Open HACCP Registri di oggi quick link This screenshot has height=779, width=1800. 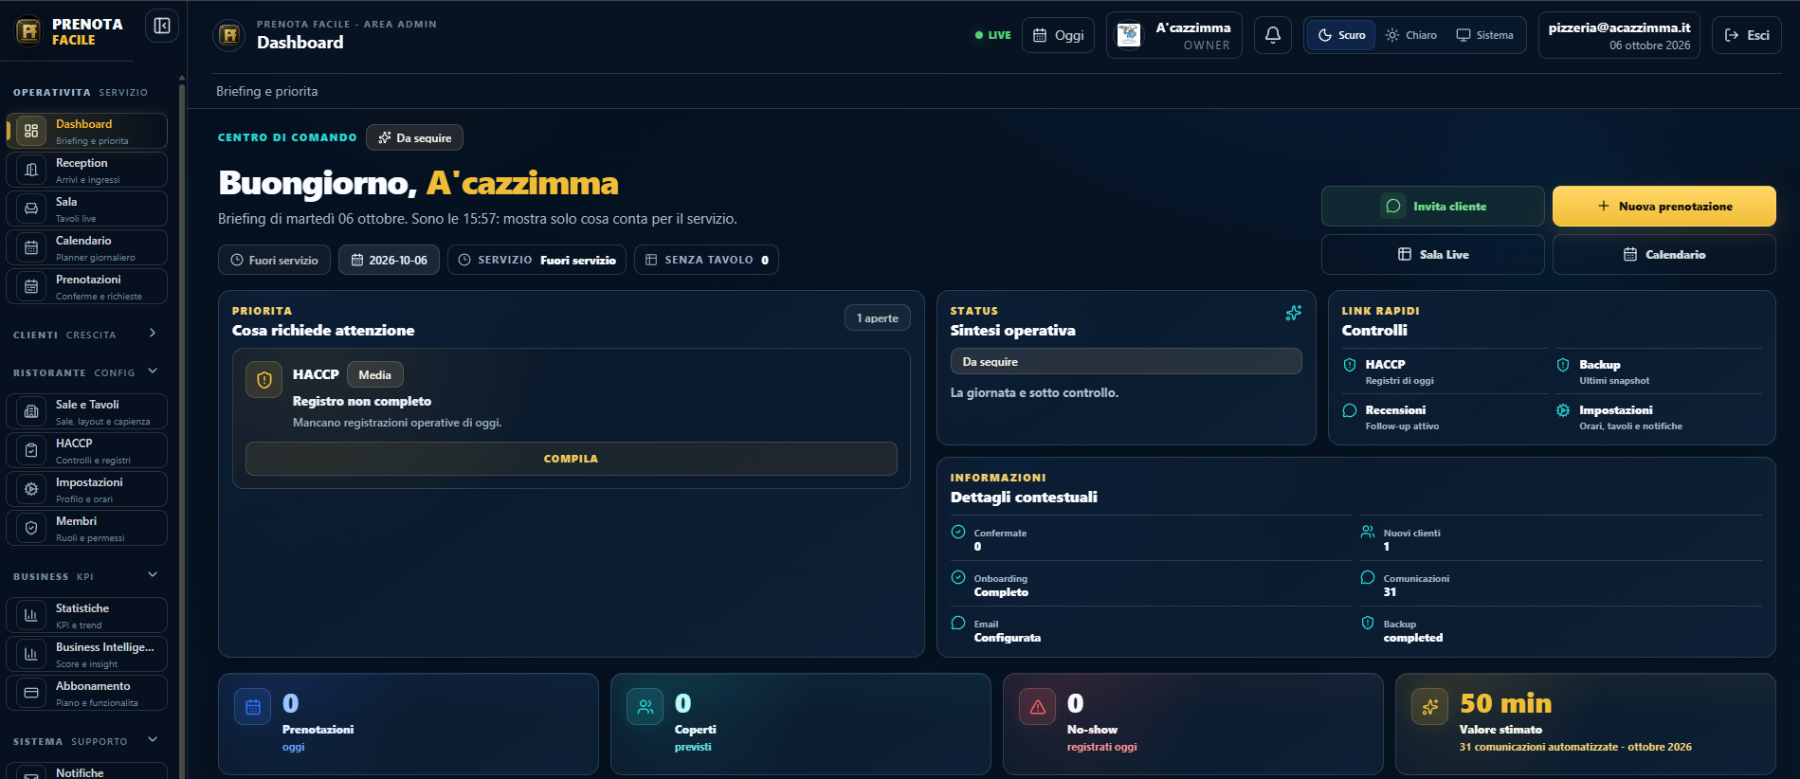[1443, 371]
